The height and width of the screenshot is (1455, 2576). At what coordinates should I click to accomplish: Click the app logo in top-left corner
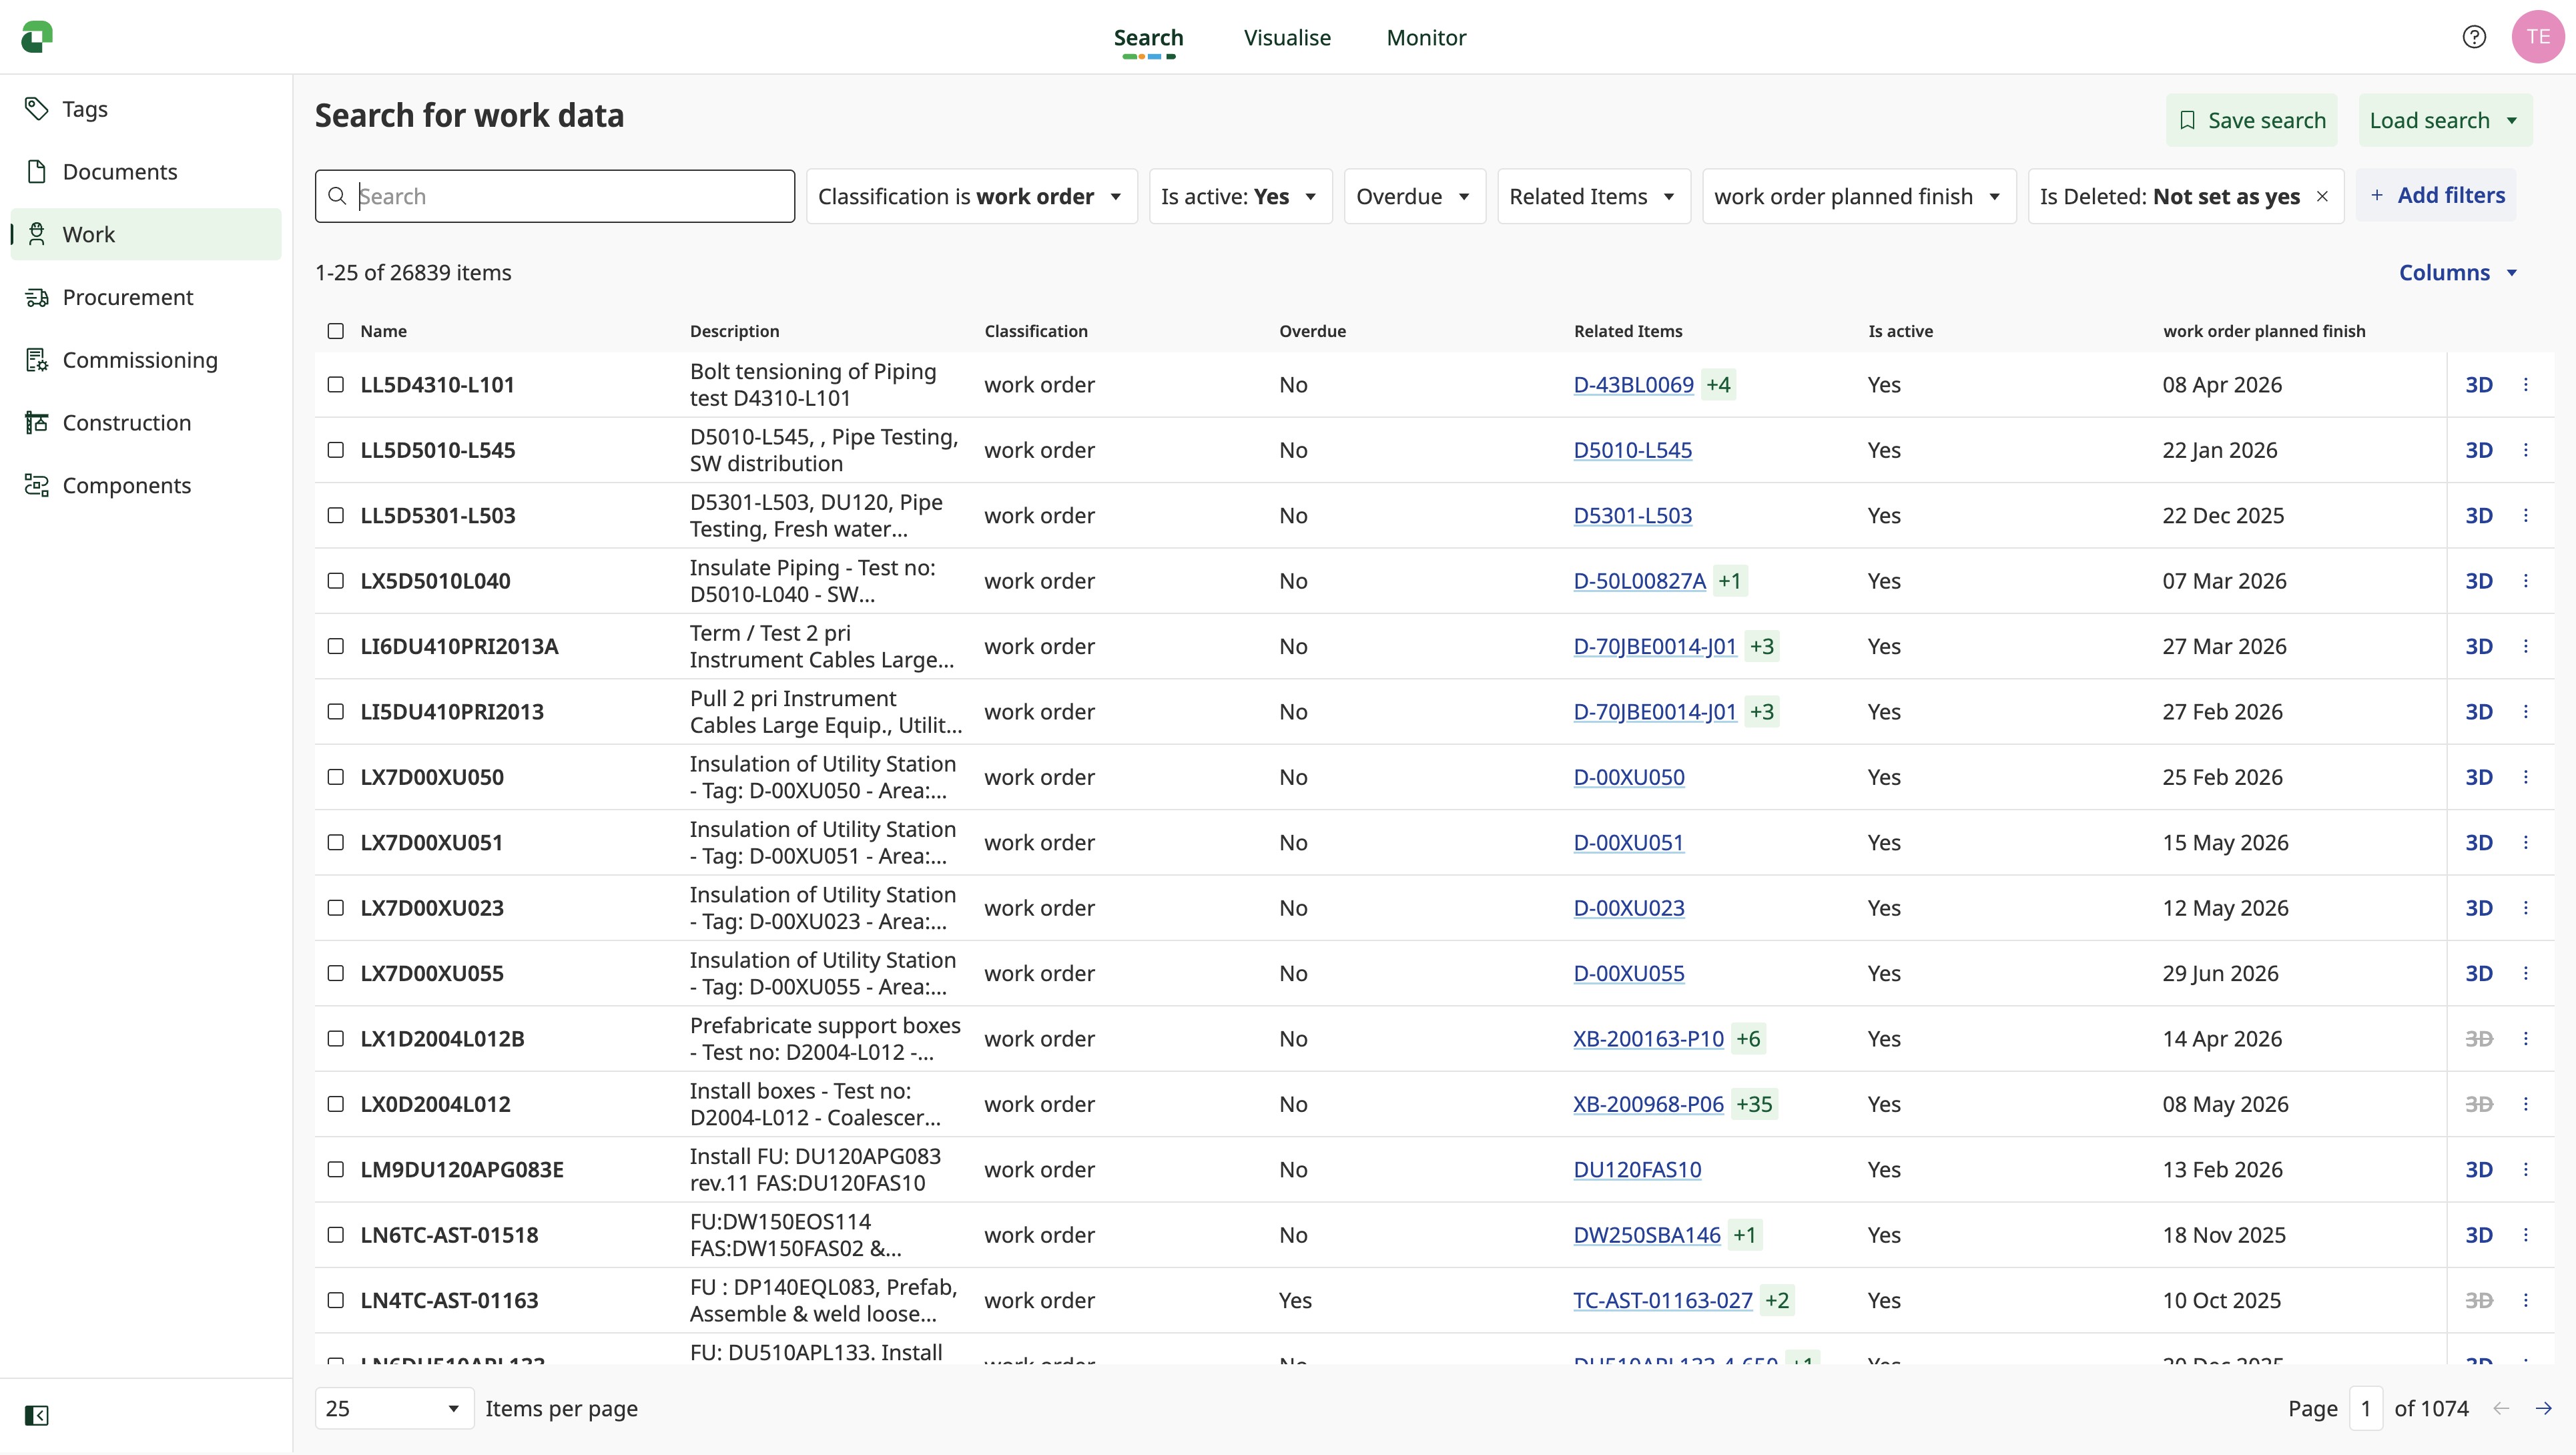click(x=37, y=37)
